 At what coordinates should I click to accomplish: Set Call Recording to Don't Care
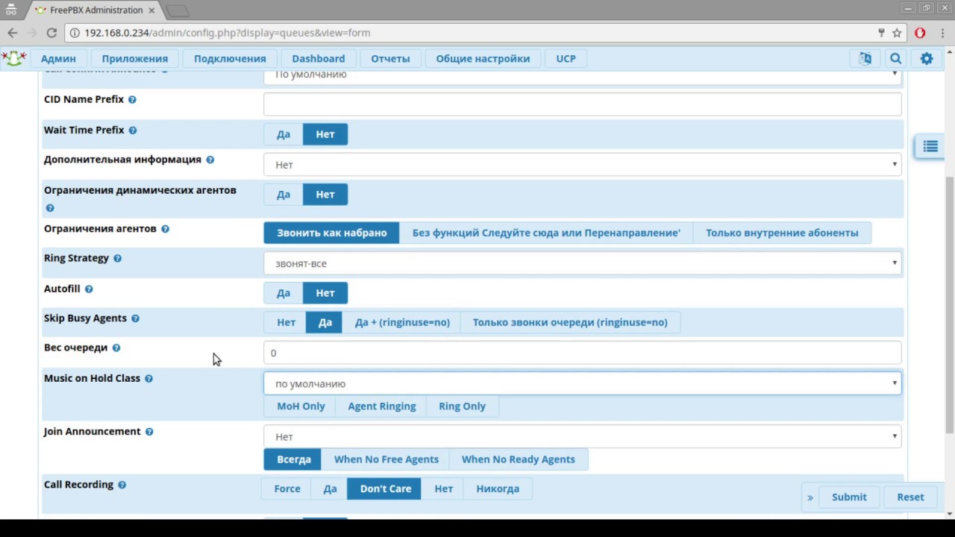pos(386,489)
